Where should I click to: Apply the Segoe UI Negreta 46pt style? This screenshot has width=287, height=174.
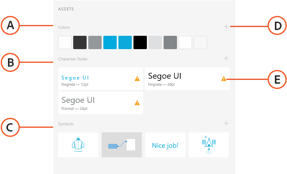click(x=181, y=79)
